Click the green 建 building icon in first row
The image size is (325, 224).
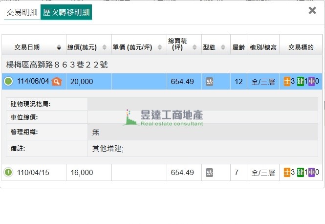click(300, 81)
